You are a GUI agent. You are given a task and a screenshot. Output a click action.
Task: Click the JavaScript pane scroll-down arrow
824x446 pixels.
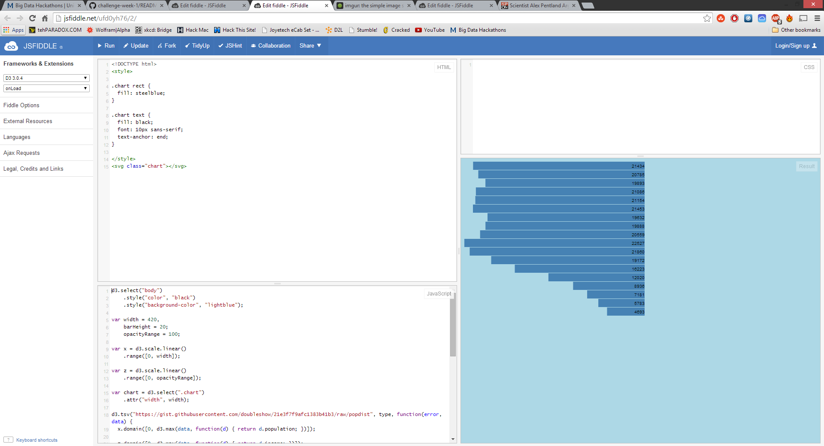(x=453, y=439)
